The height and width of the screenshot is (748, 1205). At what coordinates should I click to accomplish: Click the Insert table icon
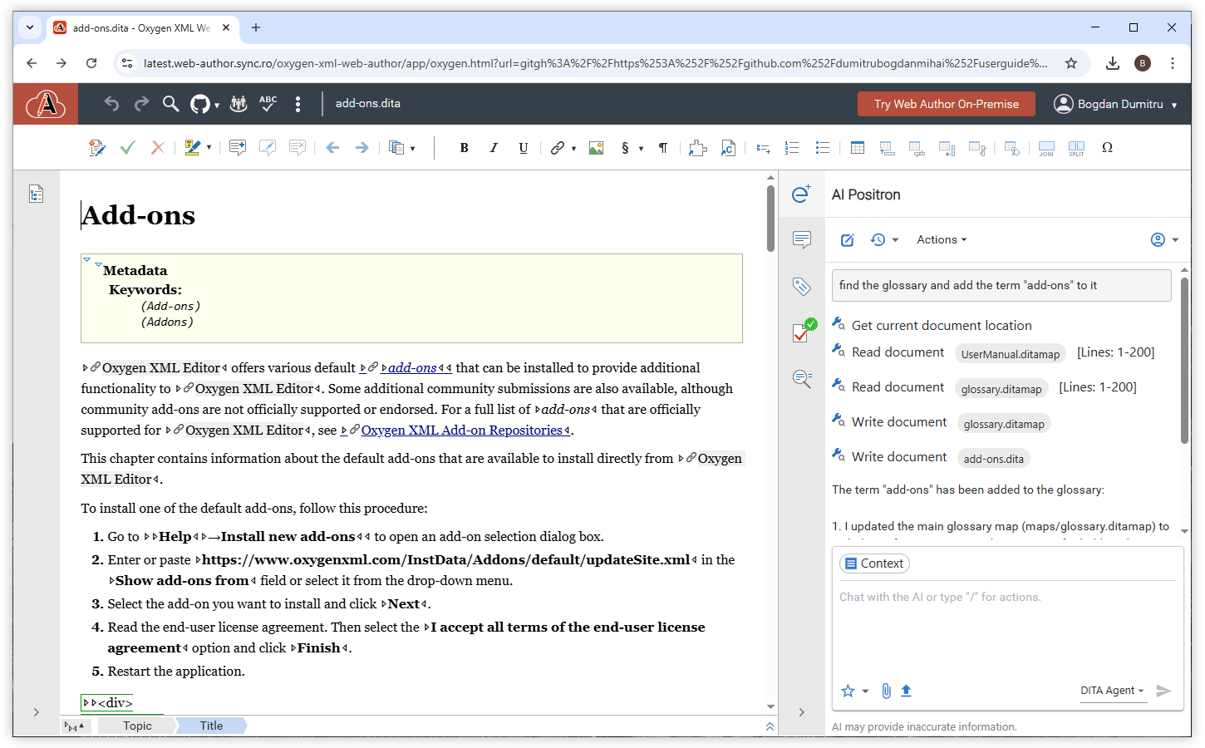[x=857, y=148]
